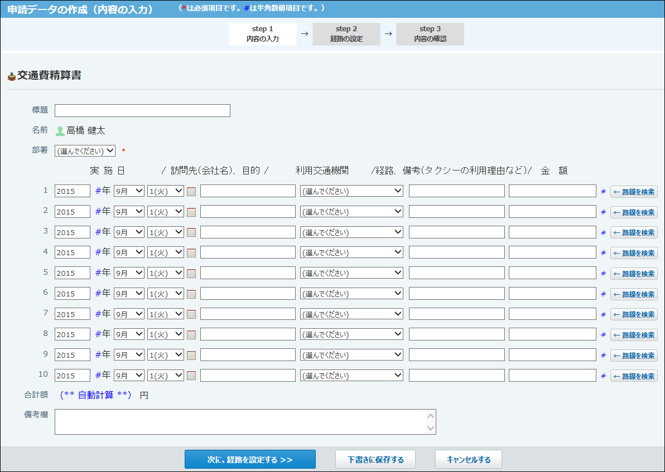
Task: Click 下書きに保存する button
Action: (375, 459)
